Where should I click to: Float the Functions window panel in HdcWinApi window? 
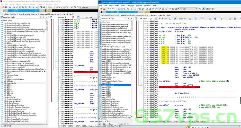(x=43, y=17)
